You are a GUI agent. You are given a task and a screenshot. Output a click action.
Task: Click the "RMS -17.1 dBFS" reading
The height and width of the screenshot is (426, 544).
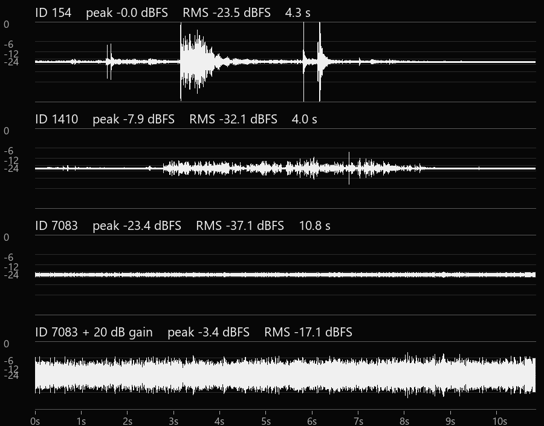point(308,333)
